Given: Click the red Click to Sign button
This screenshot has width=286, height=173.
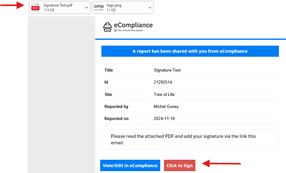Looking at the screenshot, I should [180, 166].
